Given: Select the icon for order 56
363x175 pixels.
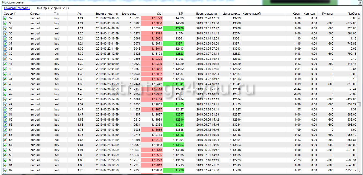Looking at the screenshot, I should pyautogui.click(x=5, y=140).
